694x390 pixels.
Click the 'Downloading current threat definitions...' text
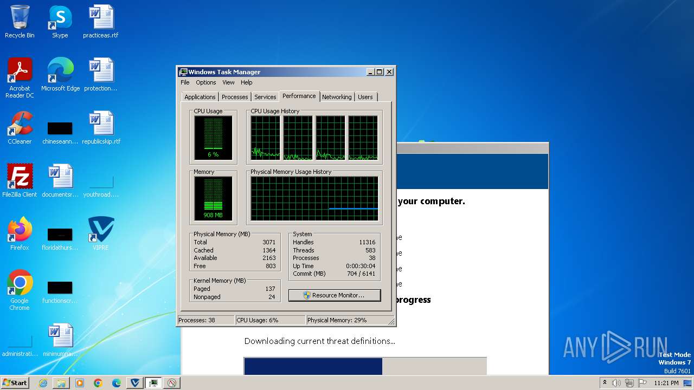(320, 341)
